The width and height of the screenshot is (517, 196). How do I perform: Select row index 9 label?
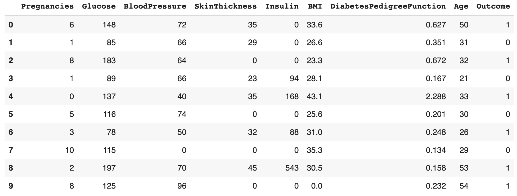tap(11, 186)
